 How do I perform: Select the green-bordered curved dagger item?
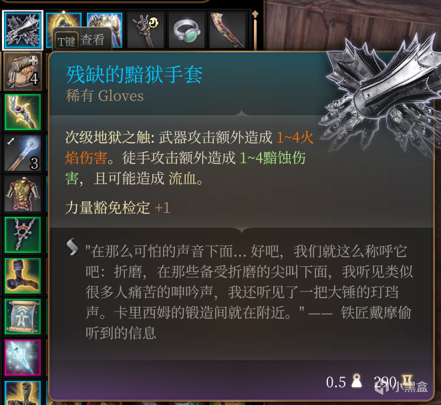23,112
